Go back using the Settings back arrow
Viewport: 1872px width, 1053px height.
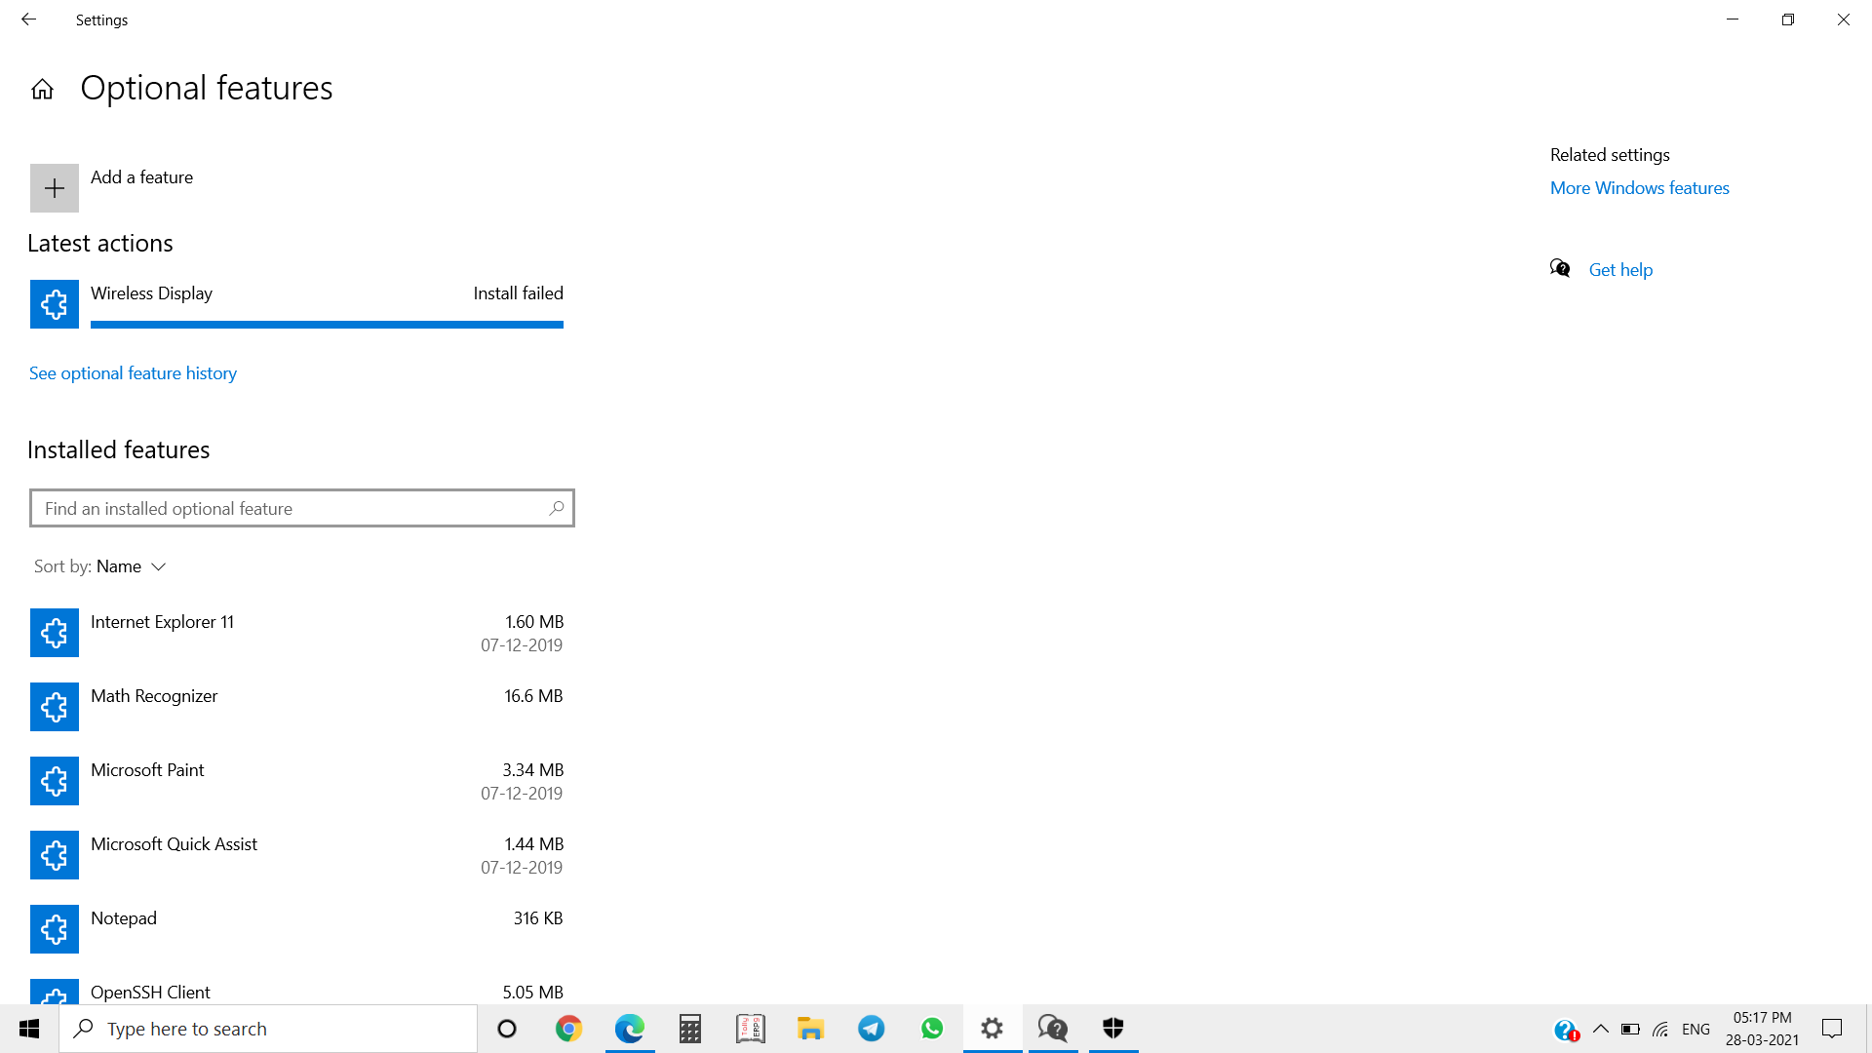[28, 19]
